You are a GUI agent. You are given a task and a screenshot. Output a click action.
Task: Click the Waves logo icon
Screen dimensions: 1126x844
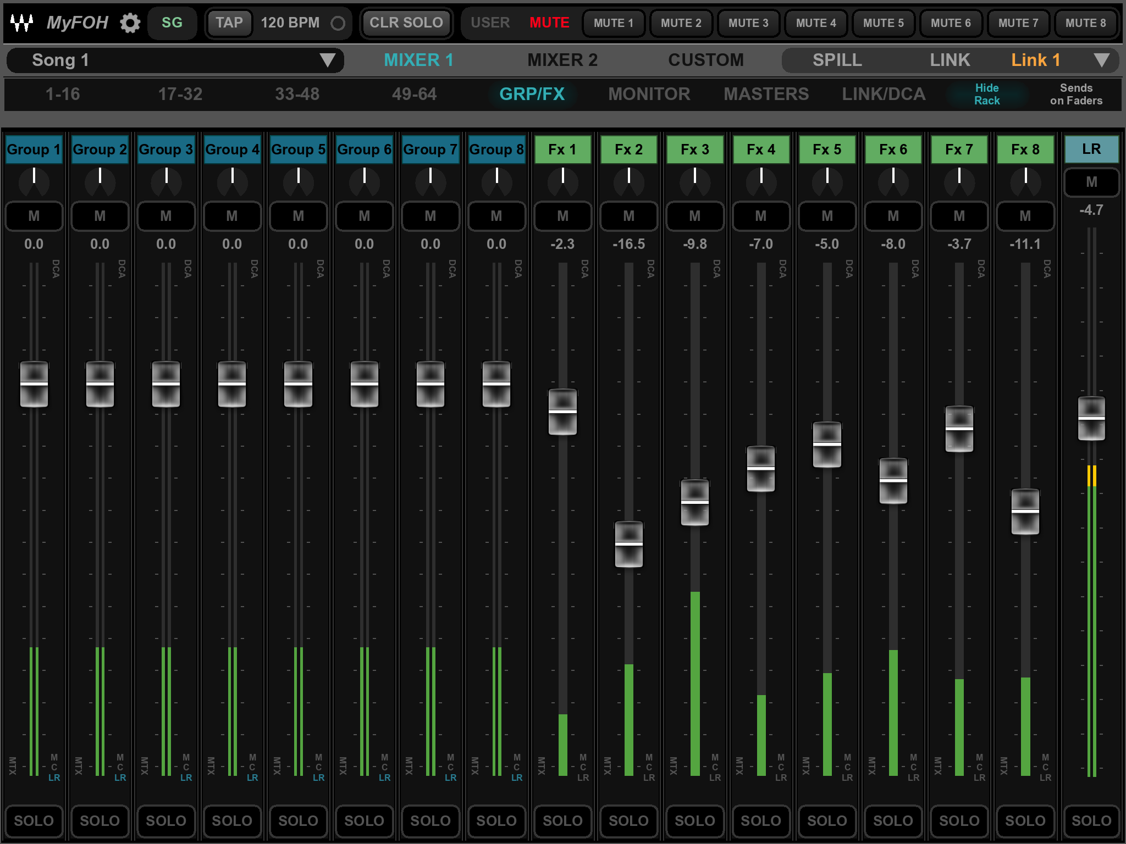pos(22,23)
